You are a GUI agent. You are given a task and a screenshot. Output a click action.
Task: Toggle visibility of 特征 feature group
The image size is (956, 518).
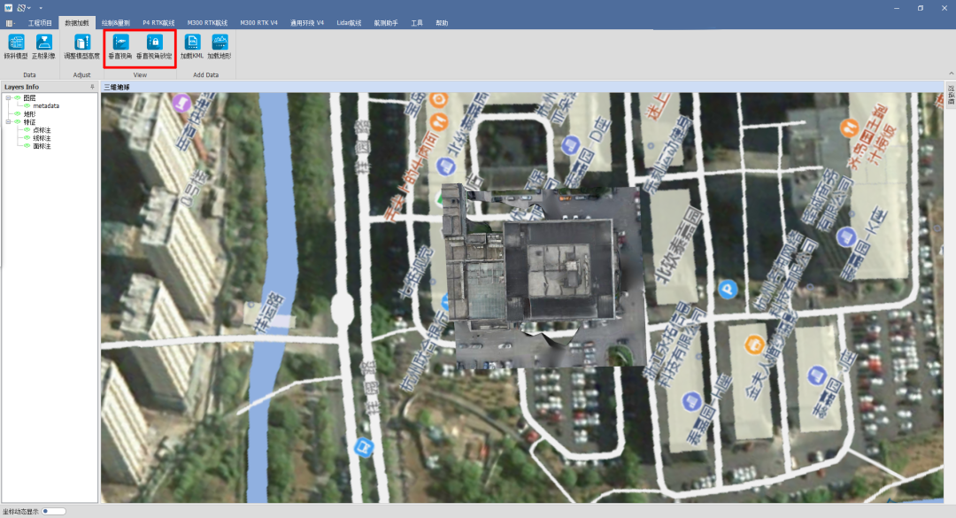(x=18, y=122)
